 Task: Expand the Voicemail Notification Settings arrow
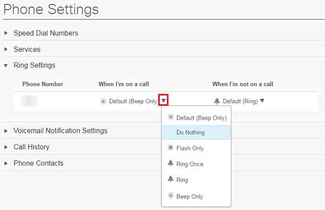pos(6,131)
